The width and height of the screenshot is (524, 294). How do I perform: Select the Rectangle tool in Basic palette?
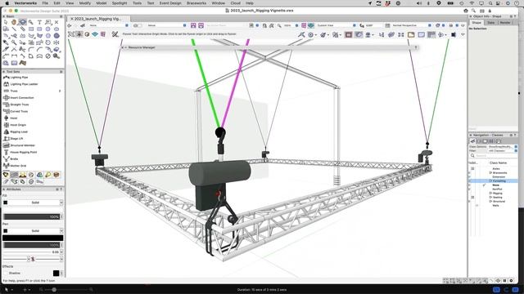tap(31, 29)
